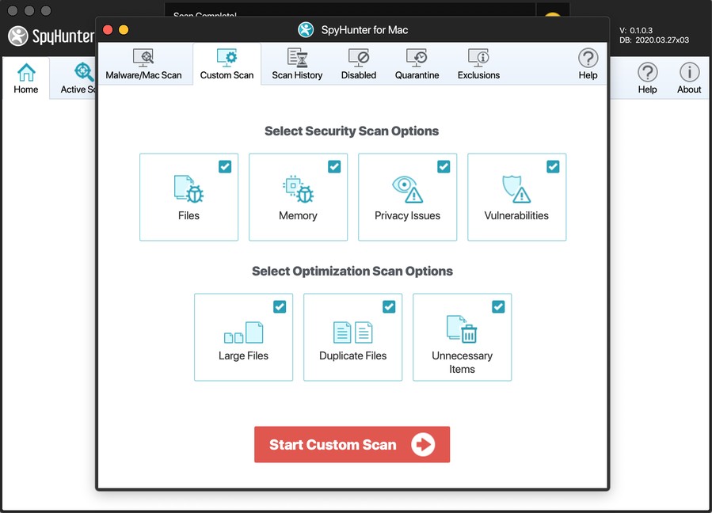Screen dimensions: 712x513
Task: Click the arrow icon on Start Custom Scan
Action: [423, 444]
